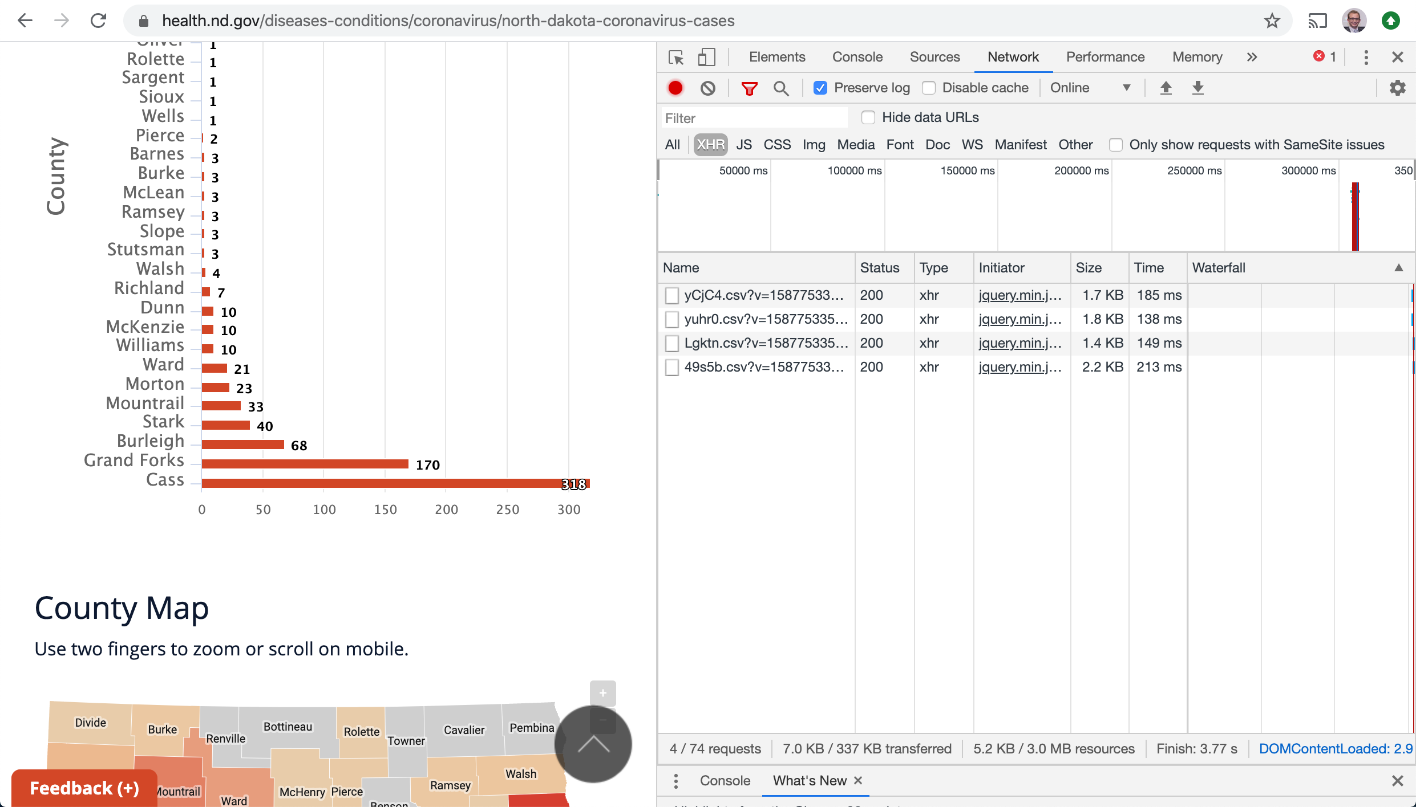The image size is (1416, 807).
Task: Open DevTools three-dot customize menu
Action: (1366, 57)
